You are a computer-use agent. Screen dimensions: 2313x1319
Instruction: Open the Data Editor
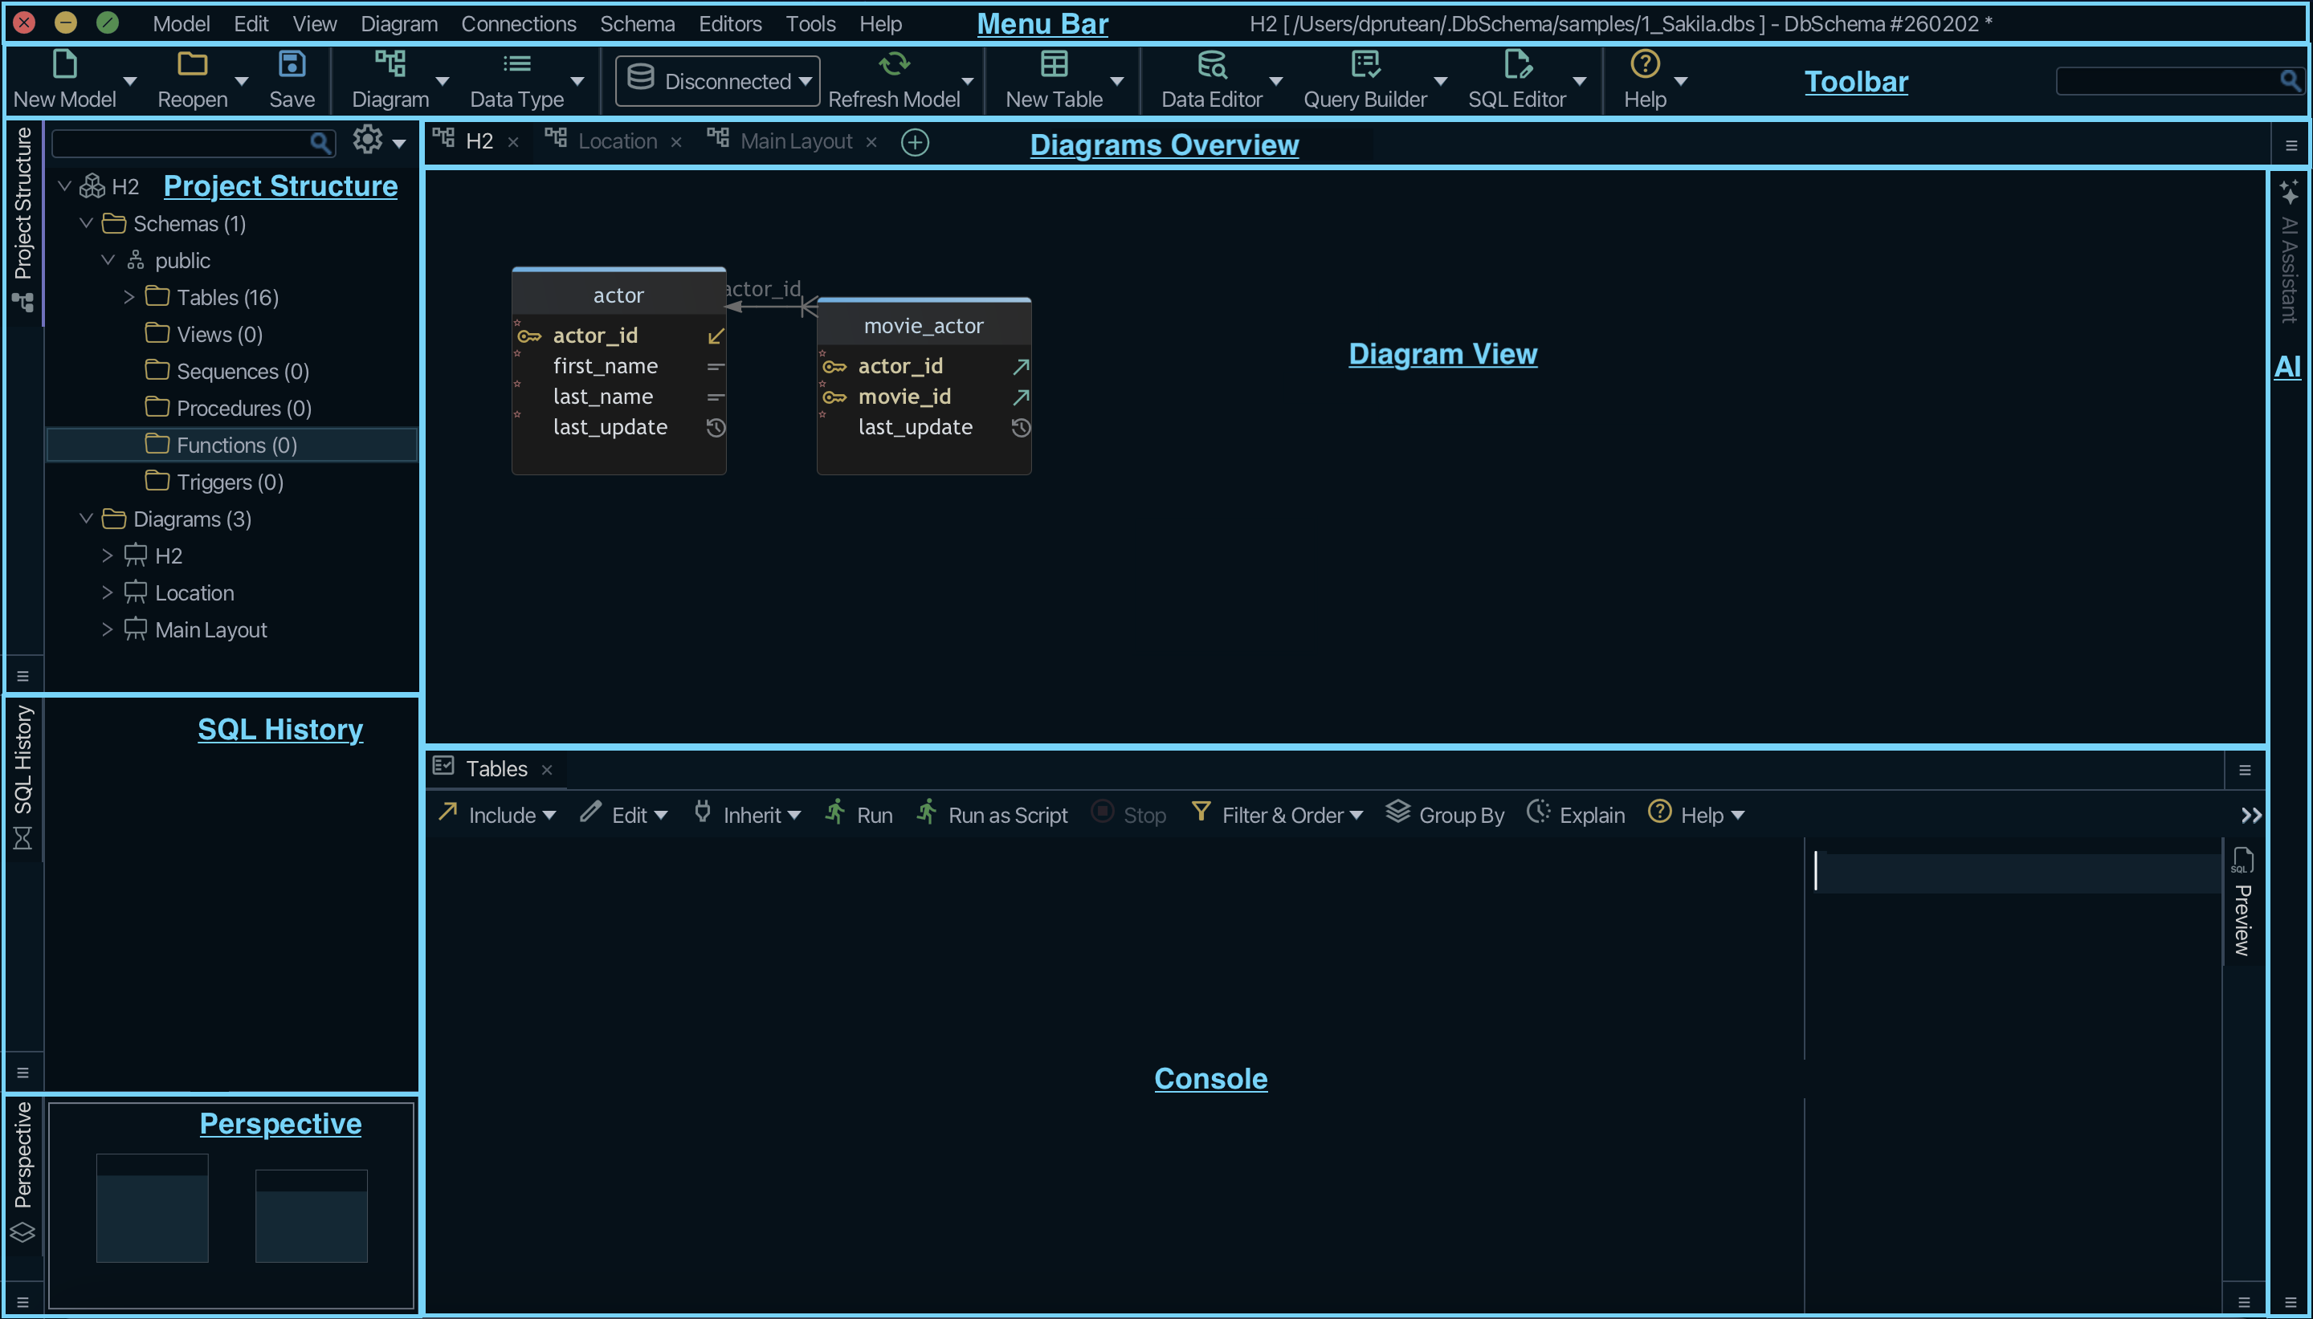[x=1211, y=79]
